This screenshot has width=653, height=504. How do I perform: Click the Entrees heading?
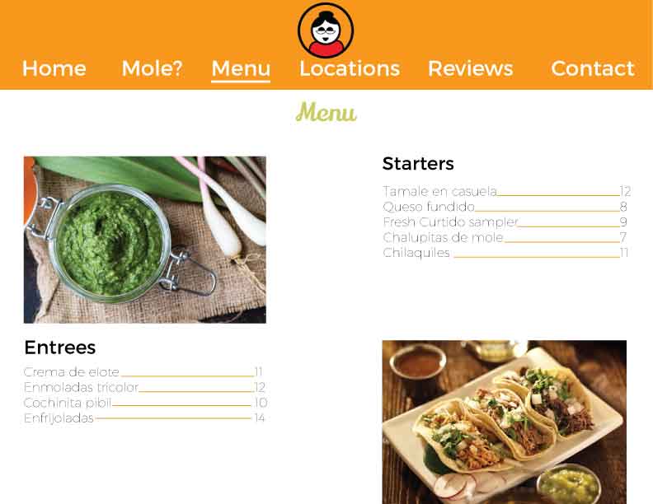[60, 348]
